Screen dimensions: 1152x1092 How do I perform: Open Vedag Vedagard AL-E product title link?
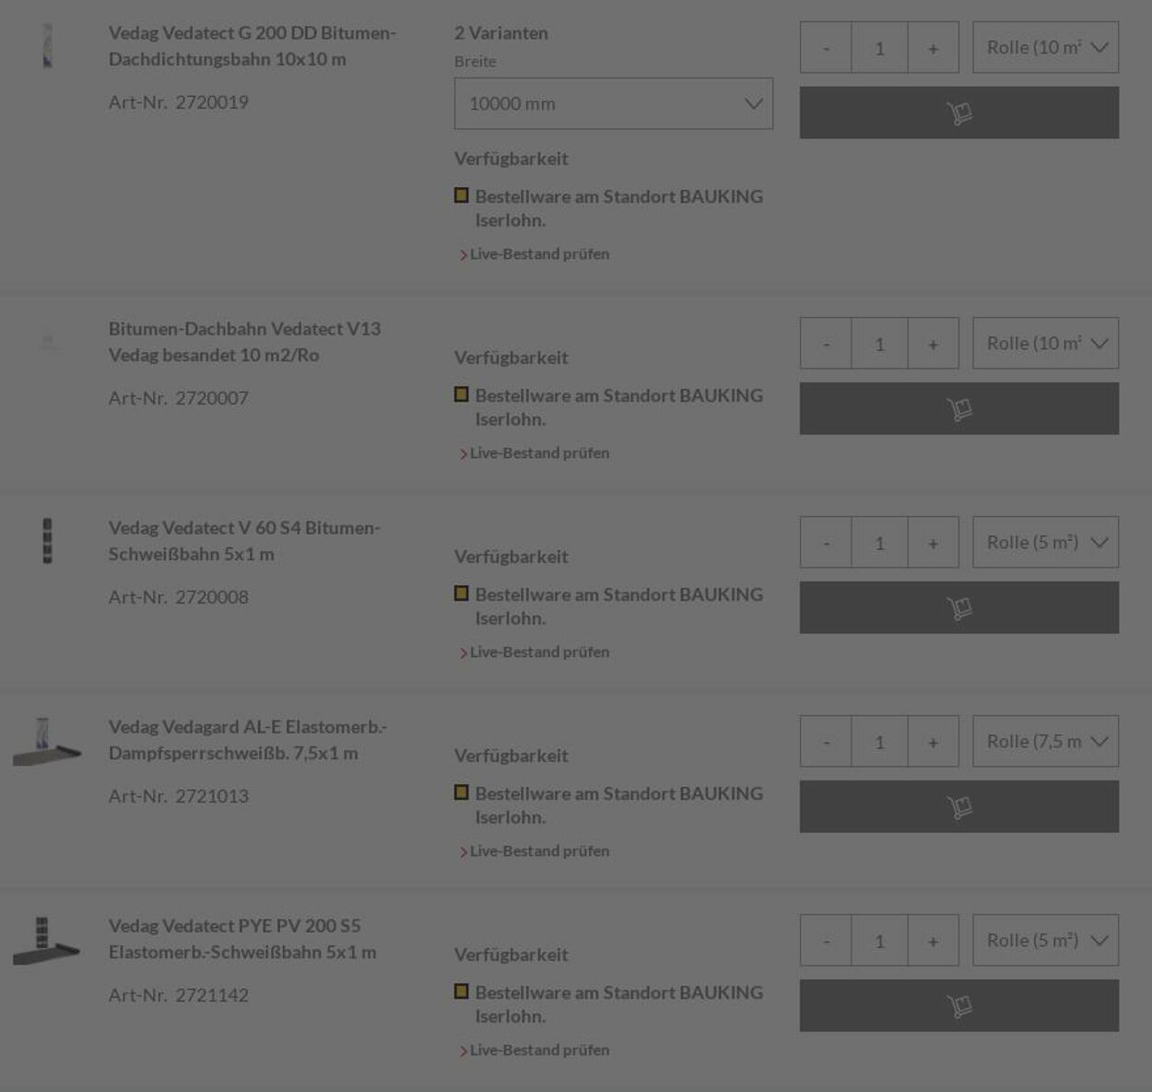[x=247, y=739]
